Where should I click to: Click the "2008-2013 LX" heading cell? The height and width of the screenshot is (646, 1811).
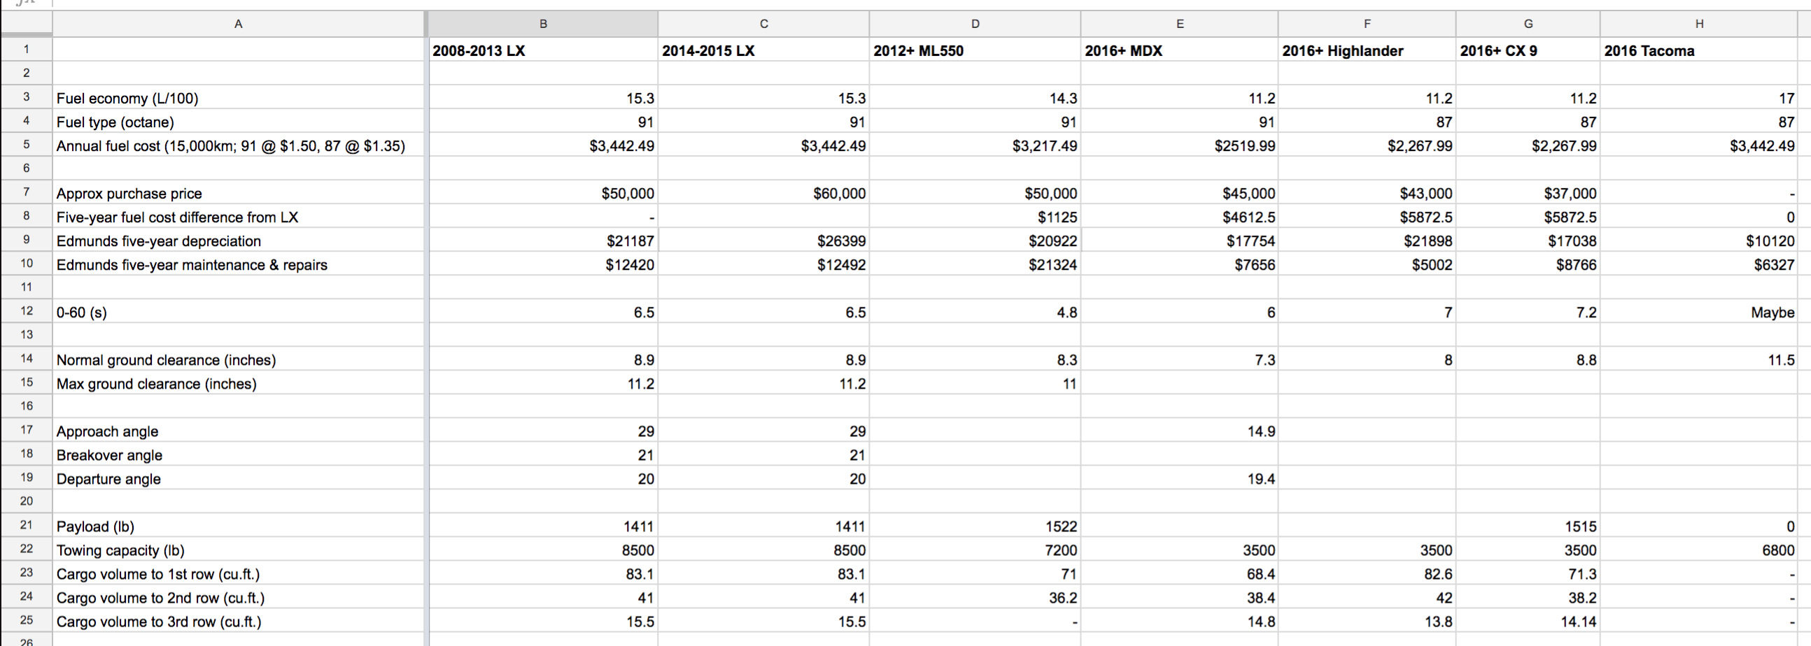pyautogui.click(x=543, y=50)
